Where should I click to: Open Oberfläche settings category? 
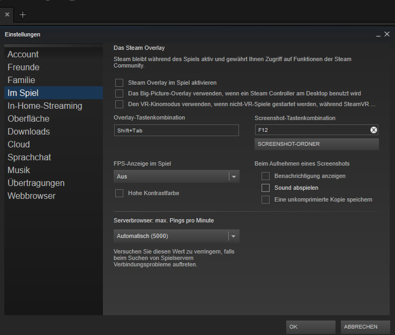click(54, 118)
